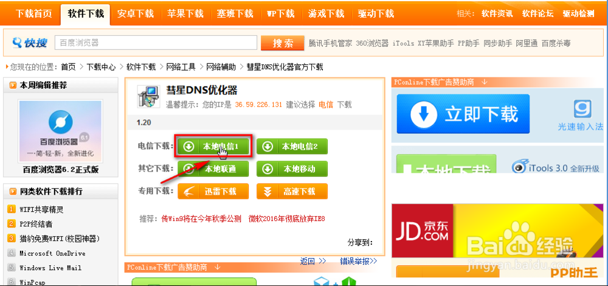
Task: Click the big 立即下载 ad banner
Action: (x=463, y=114)
